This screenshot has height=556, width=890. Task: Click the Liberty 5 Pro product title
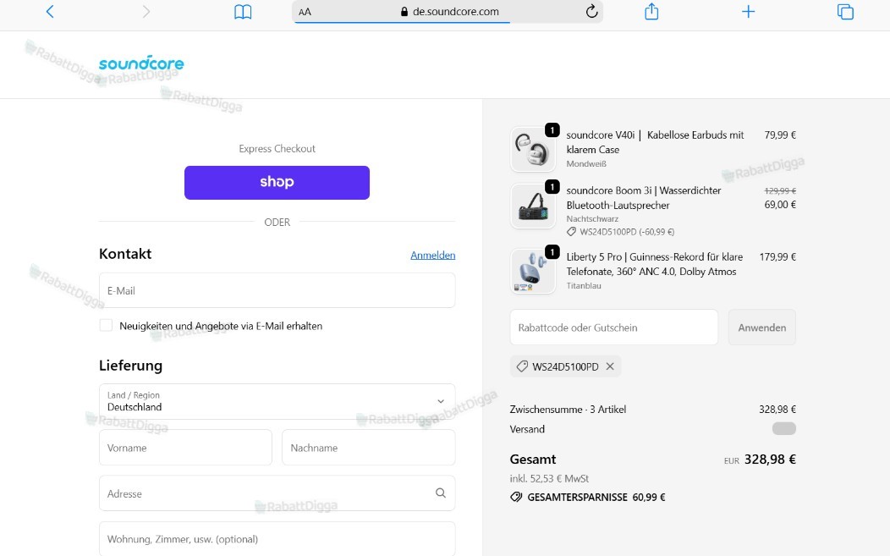(x=655, y=264)
